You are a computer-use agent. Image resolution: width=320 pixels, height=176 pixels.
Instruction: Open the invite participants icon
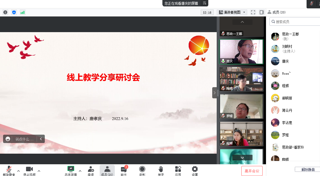coord(91,170)
